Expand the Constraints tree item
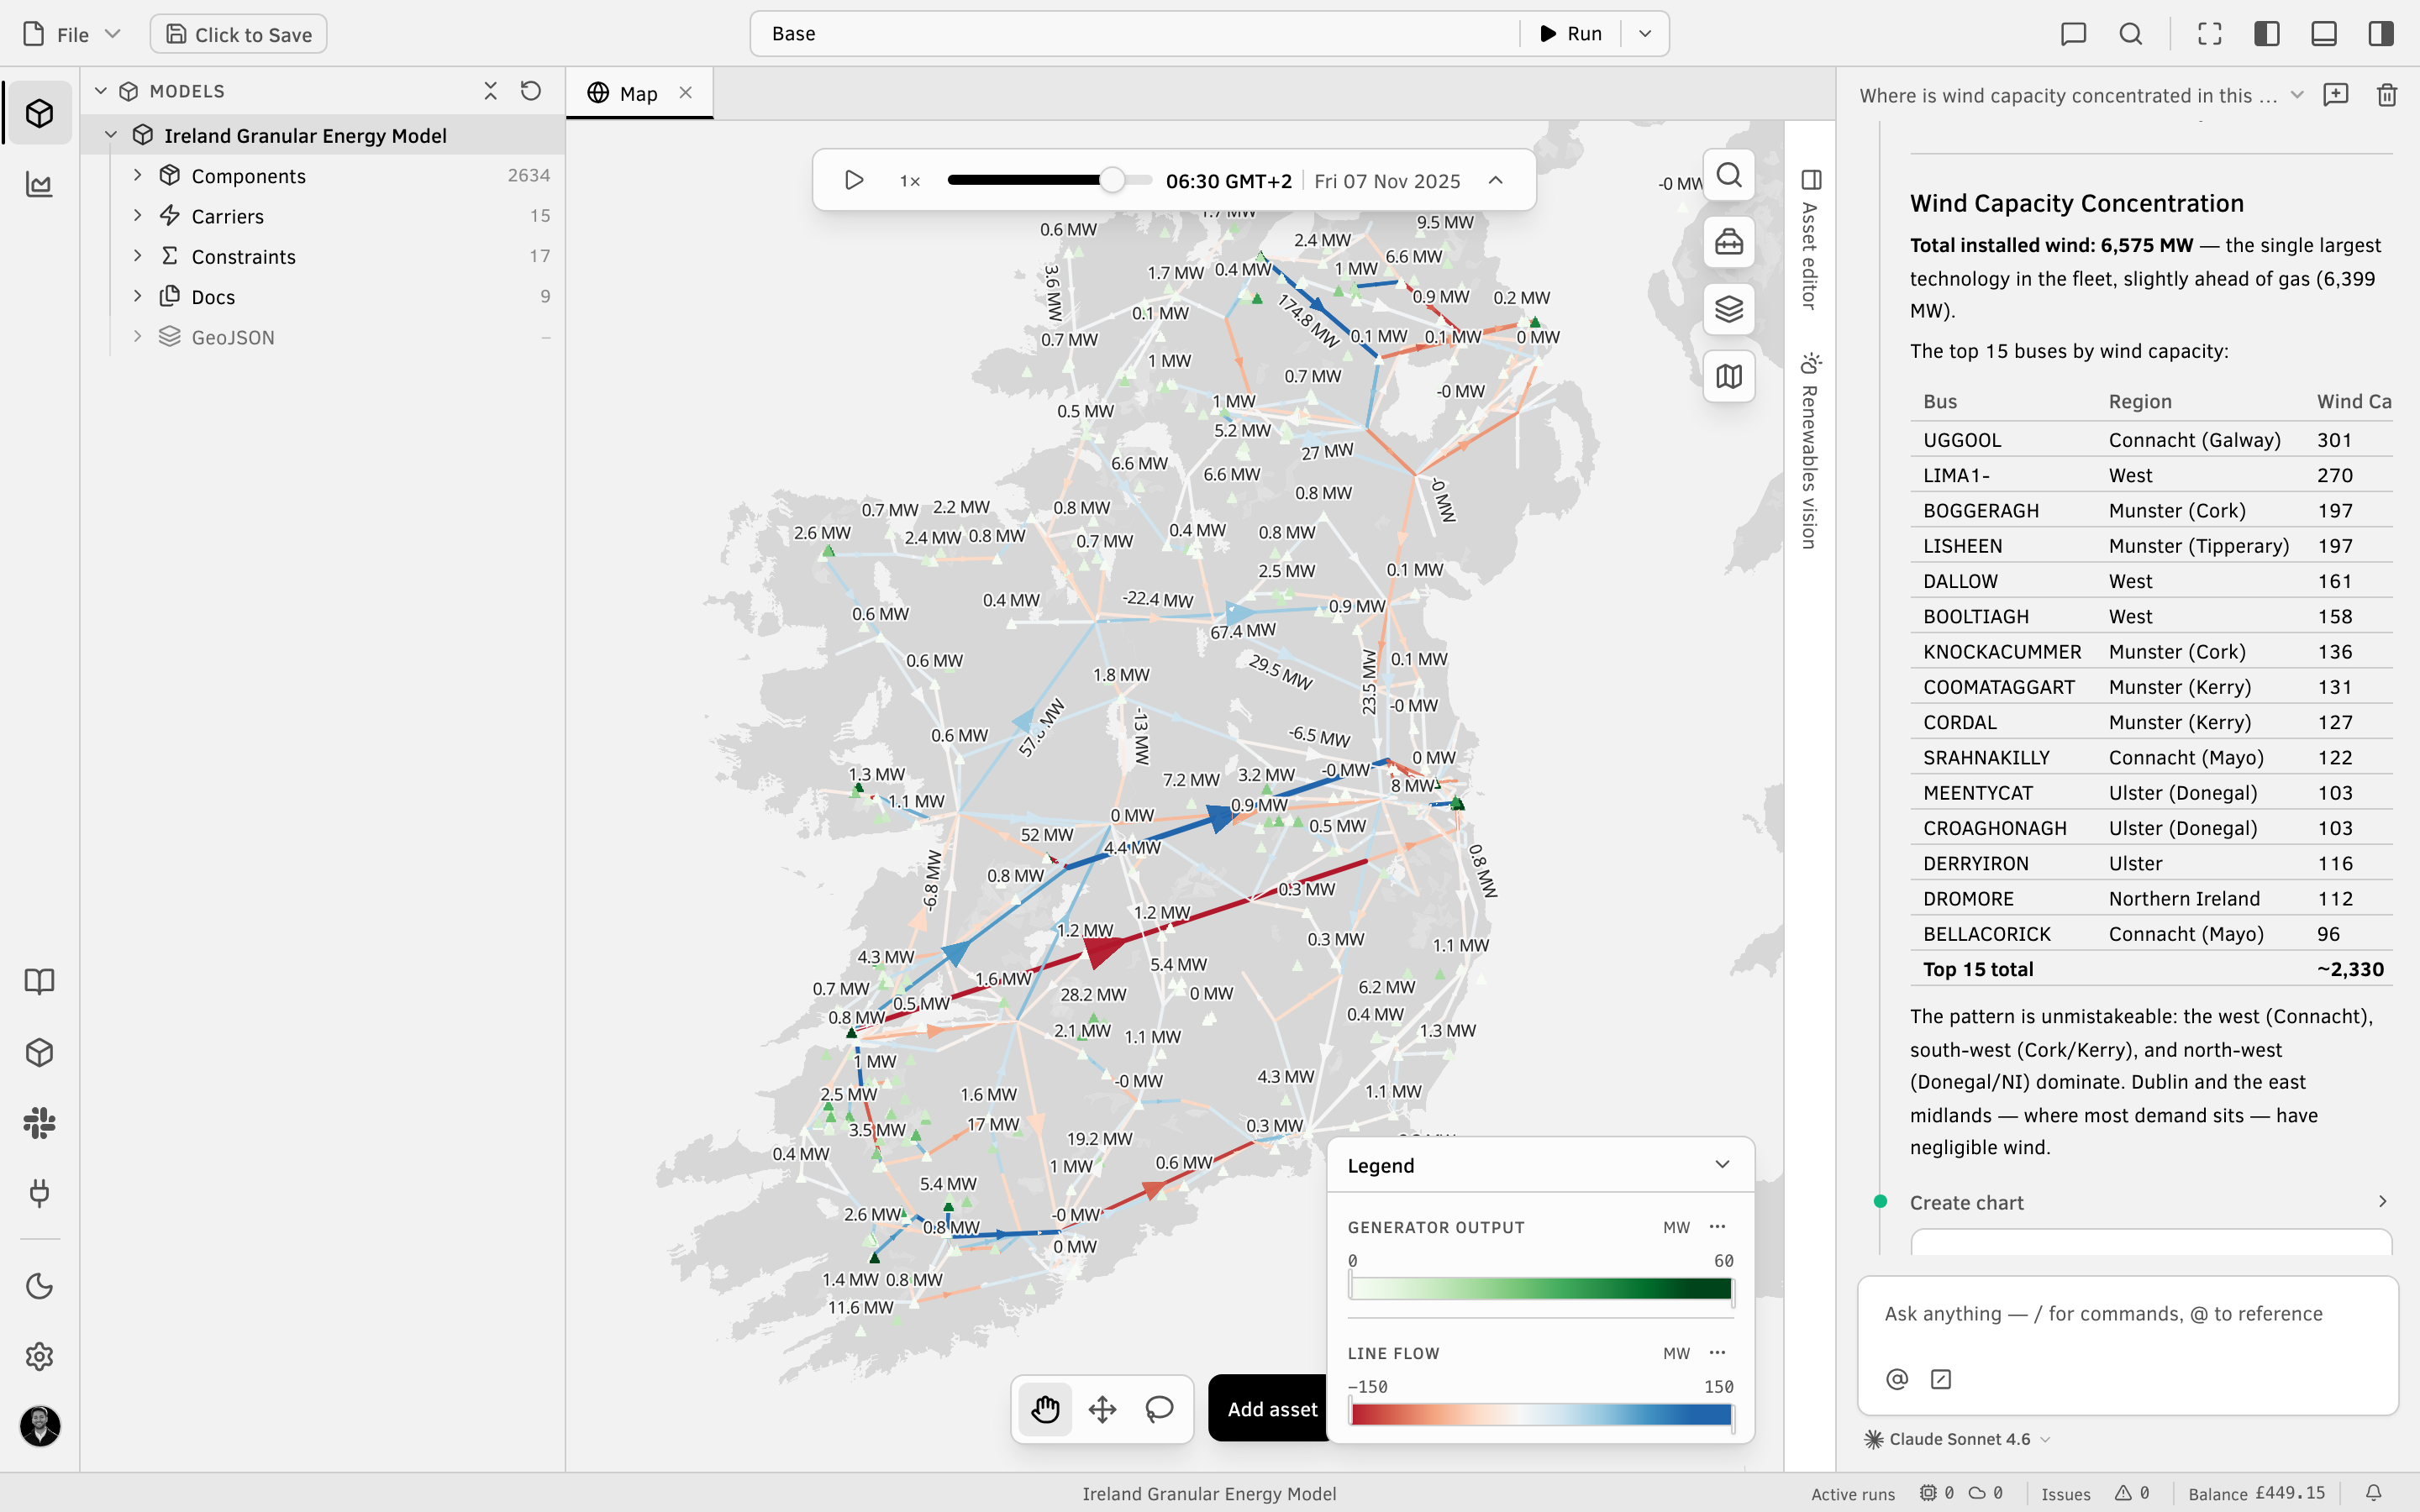Image resolution: width=2420 pixels, height=1512 pixels. pyautogui.click(x=137, y=256)
